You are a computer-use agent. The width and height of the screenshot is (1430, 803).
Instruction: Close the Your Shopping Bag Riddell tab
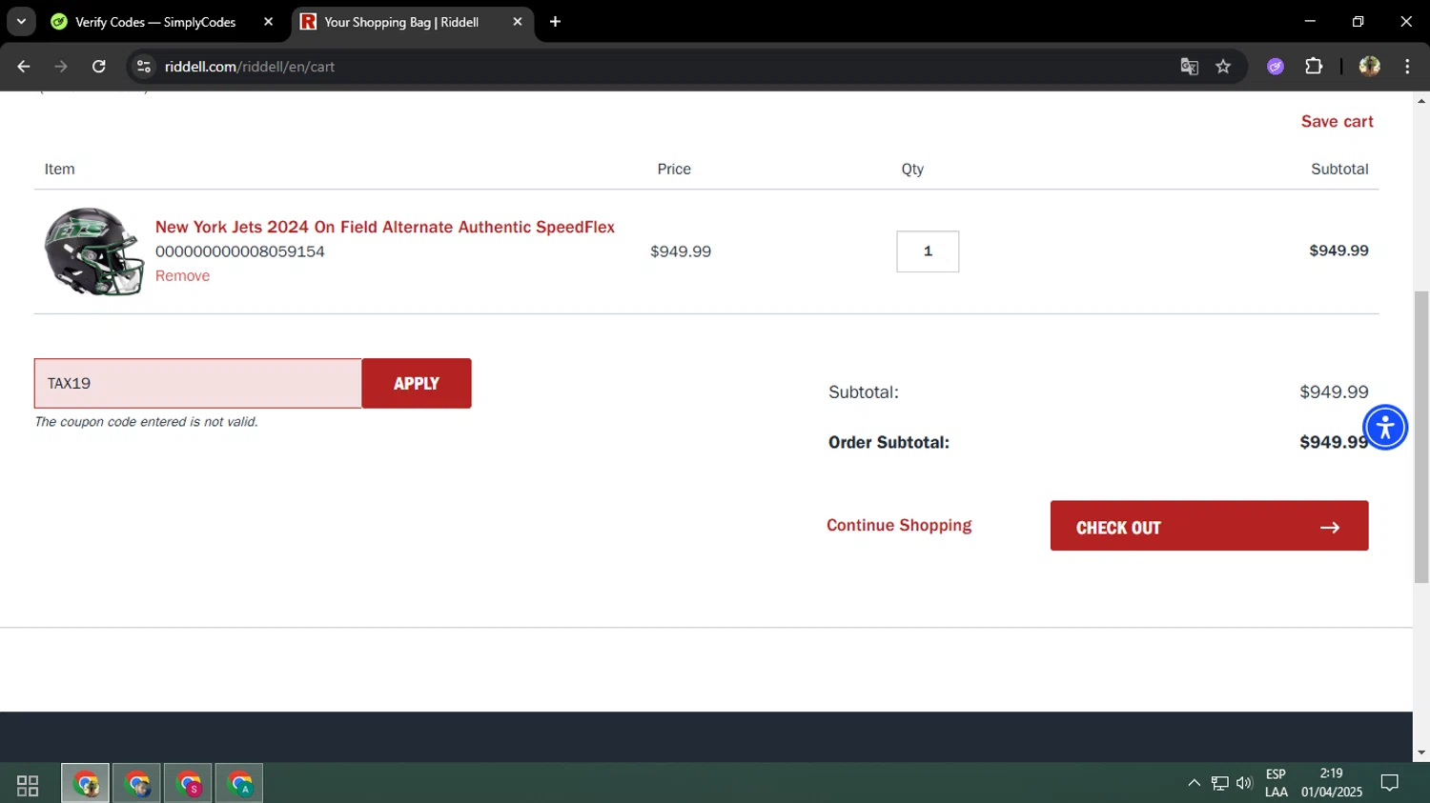tap(517, 22)
